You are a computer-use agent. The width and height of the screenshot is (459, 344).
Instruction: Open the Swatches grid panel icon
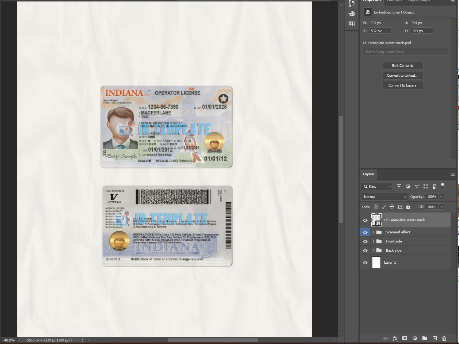(352, 24)
